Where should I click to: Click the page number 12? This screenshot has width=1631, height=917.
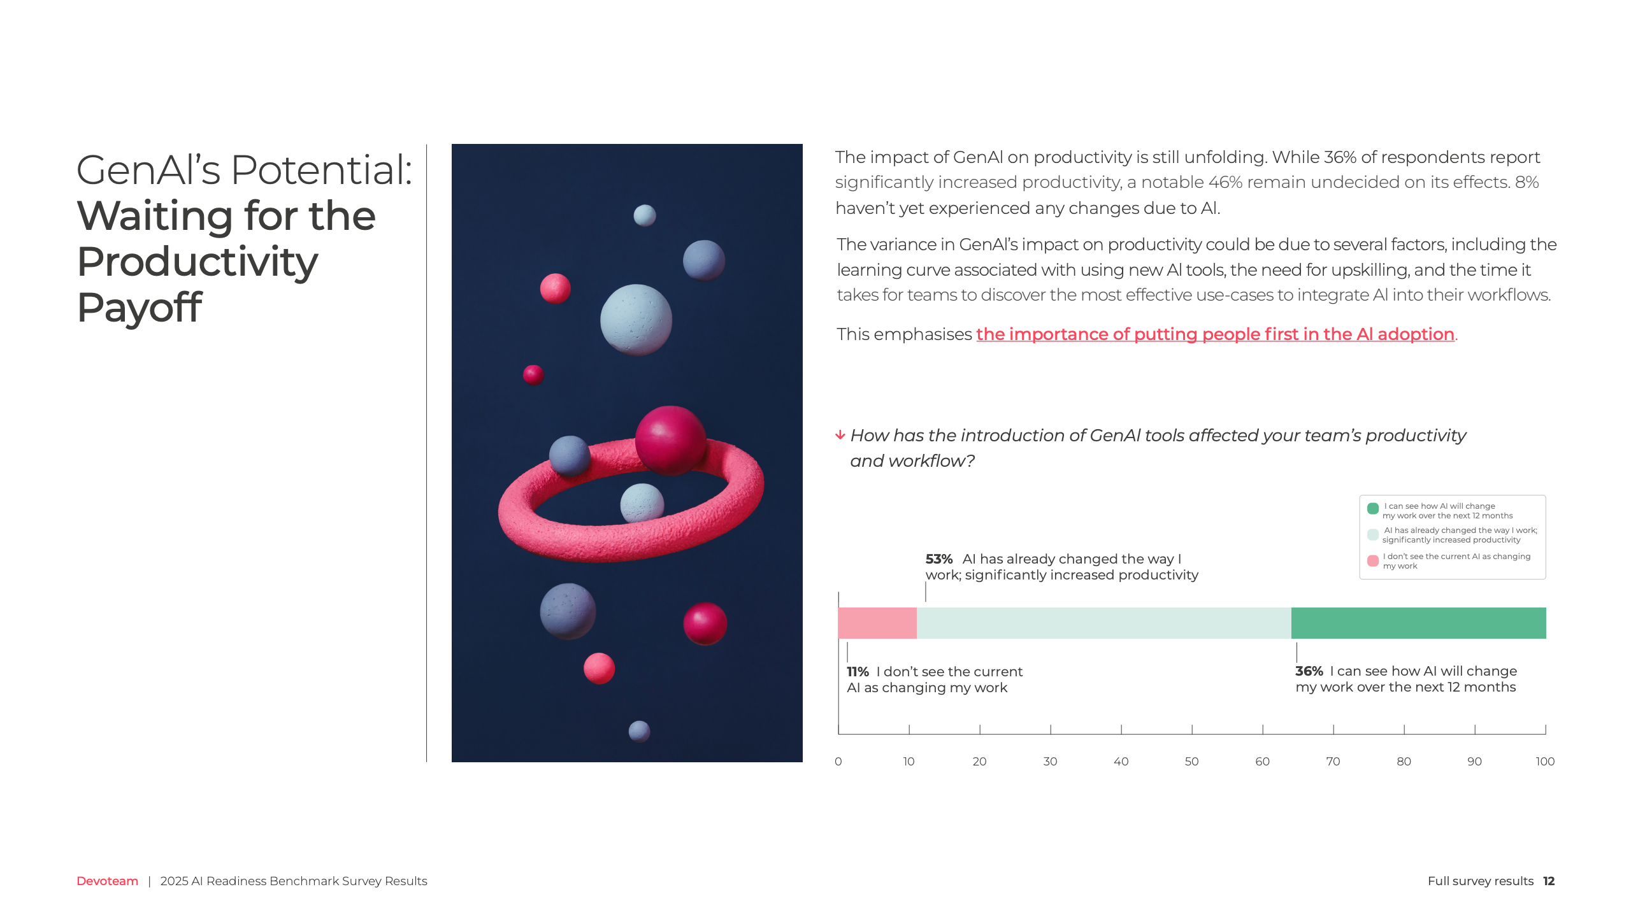(1549, 881)
